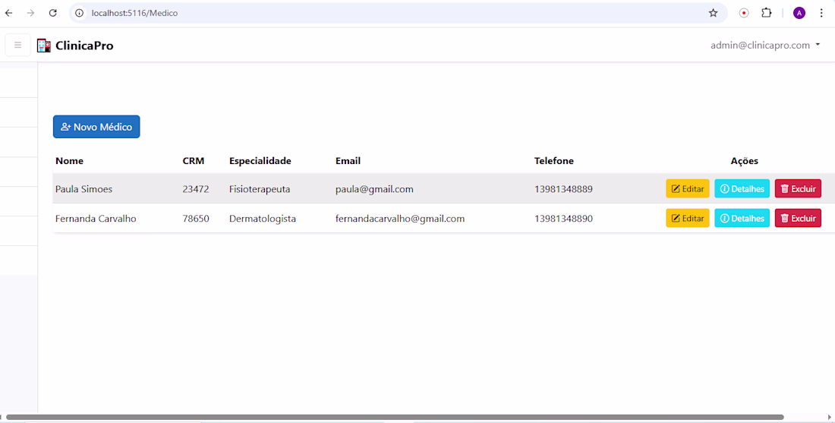View site information icon in address bar

tap(80, 13)
